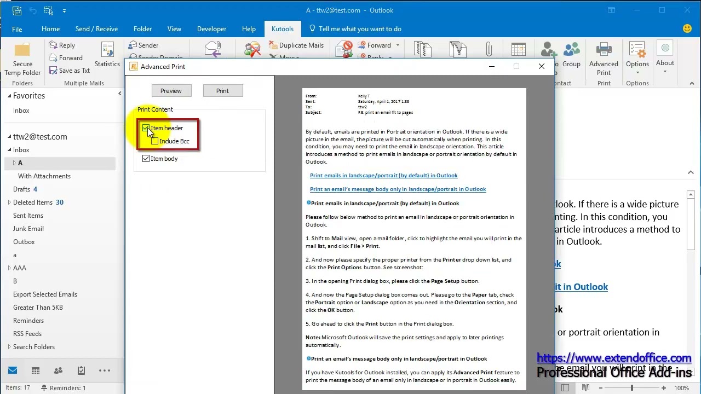Open People view in the navigation bar
The width and height of the screenshot is (701, 394).
click(59, 370)
